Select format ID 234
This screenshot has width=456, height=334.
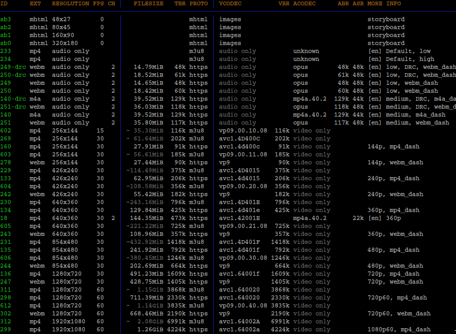click(x=5, y=59)
